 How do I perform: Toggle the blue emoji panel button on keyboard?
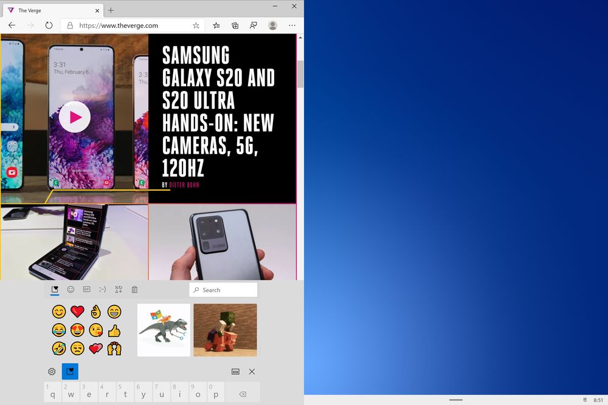(x=70, y=372)
